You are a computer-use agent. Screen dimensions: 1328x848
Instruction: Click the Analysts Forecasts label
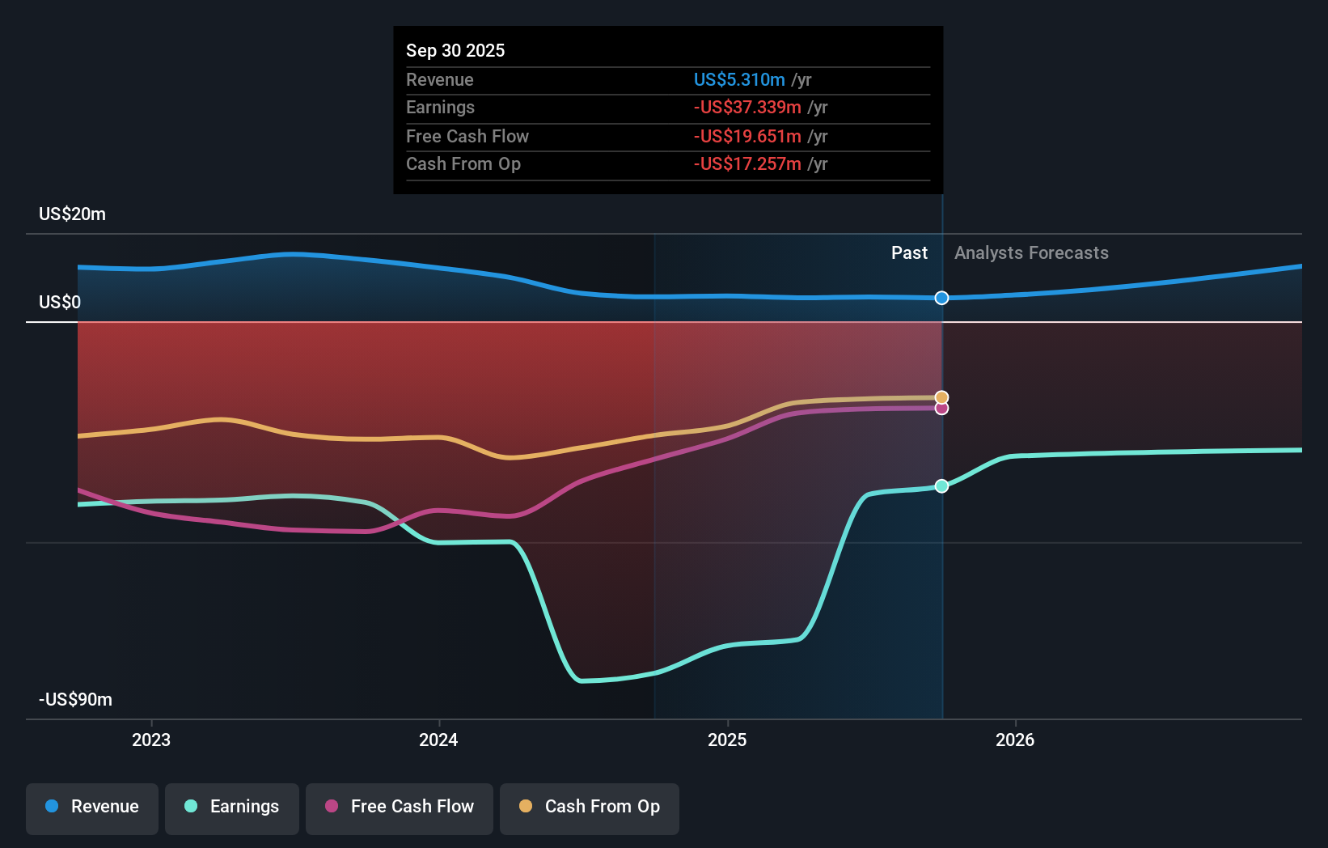click(x=1031, y=252)
